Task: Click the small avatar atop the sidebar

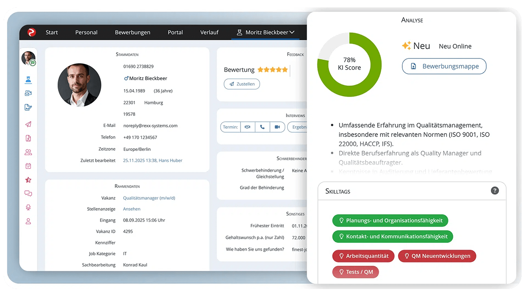Action: [28, 58]
